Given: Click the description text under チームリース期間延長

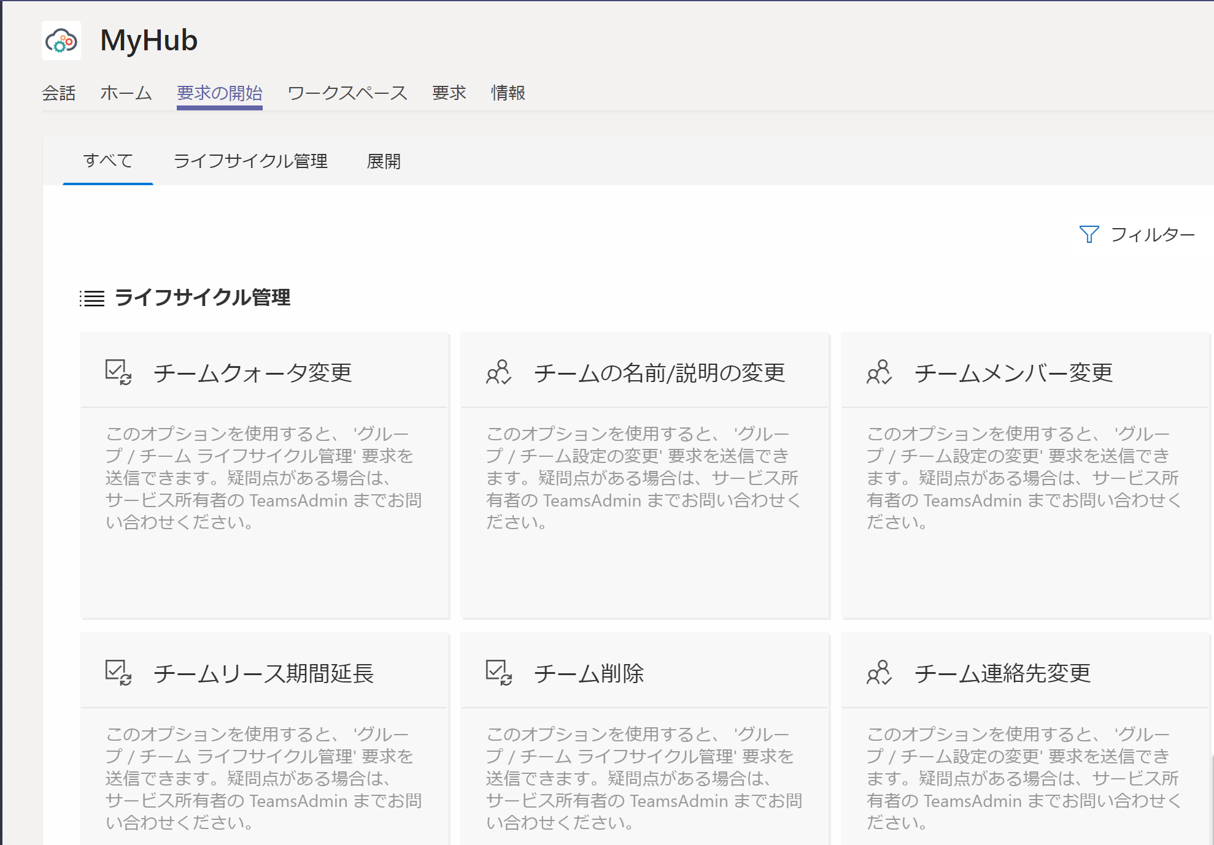Looking at the screenshot, I should coord(264,778).
